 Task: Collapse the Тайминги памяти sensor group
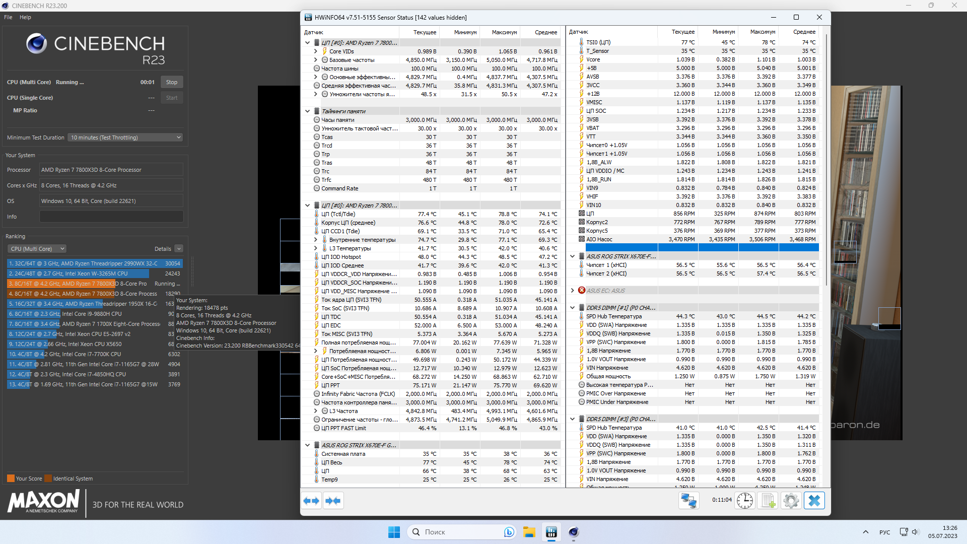307,111
